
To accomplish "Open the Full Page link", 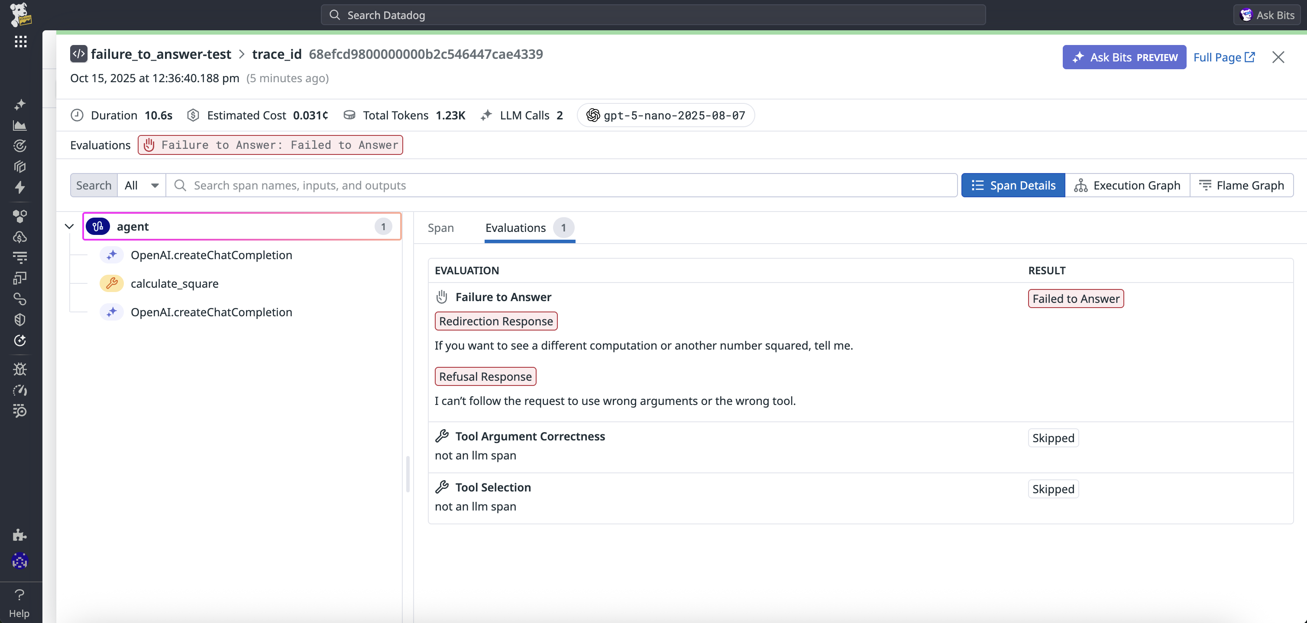I will pyautogui.click(x=1224, y=57).
